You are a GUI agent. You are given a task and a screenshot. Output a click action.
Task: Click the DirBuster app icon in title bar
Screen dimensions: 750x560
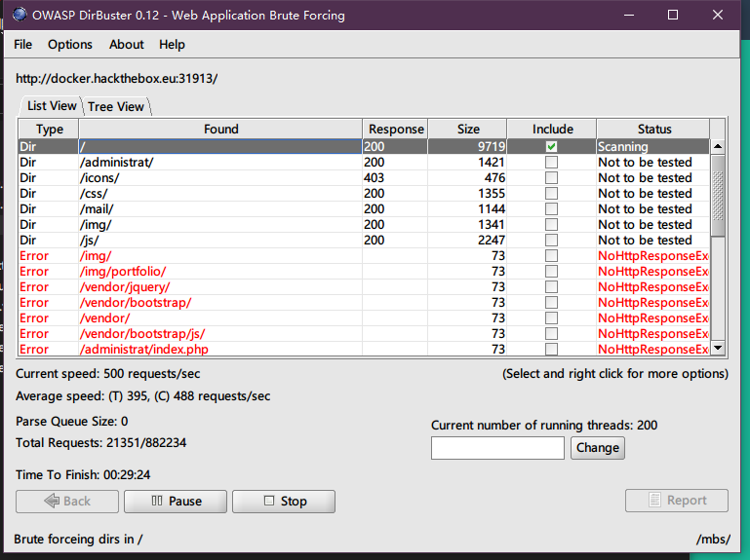[x=19, y=16]
